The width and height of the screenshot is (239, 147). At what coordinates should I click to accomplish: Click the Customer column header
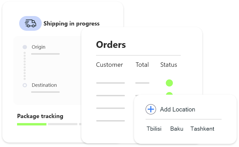[x=109, y=65]
